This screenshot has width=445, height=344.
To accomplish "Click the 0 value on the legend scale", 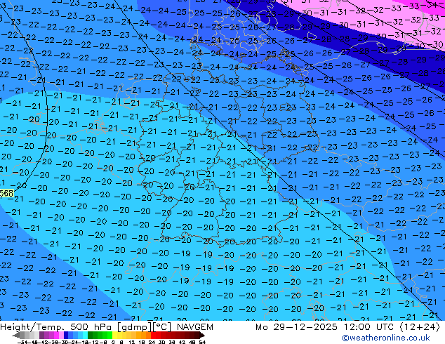I will [x=112, y=342].
